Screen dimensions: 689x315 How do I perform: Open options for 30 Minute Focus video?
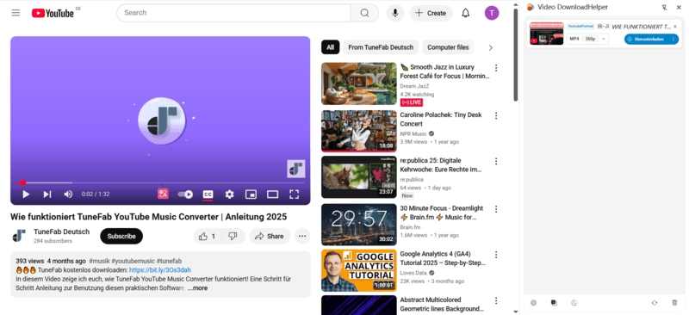point(496,208)
